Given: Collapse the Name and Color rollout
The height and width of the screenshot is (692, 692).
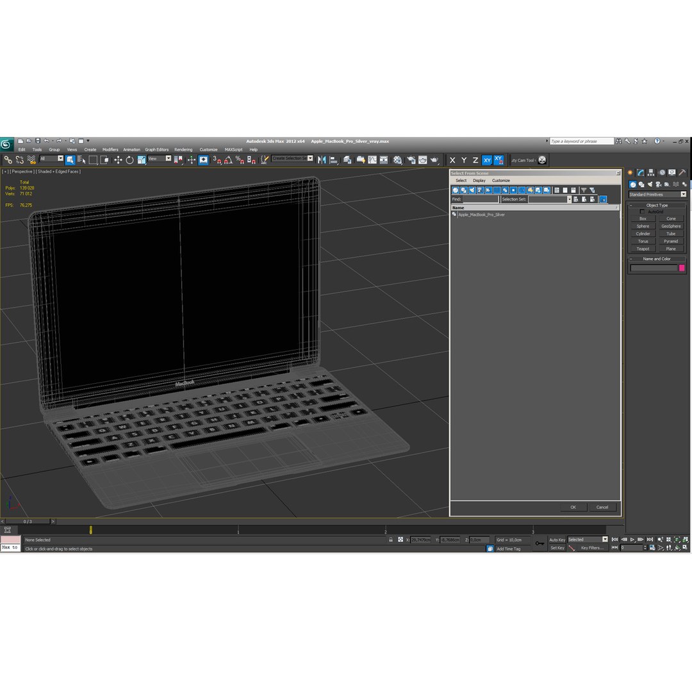Looking at the screenshot, I should [x=657, y=259].
